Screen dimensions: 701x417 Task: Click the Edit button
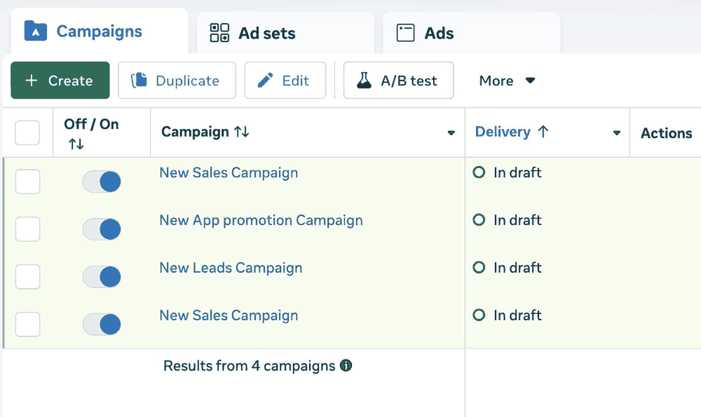point(285,81)
